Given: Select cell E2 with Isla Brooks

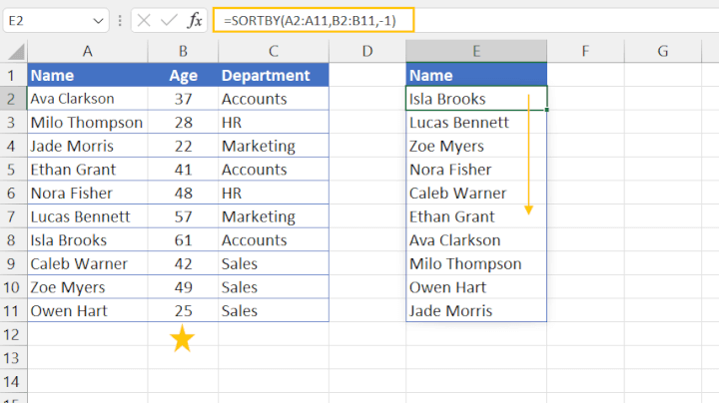Looking at the screenshot, I should [x=476, y=99].
